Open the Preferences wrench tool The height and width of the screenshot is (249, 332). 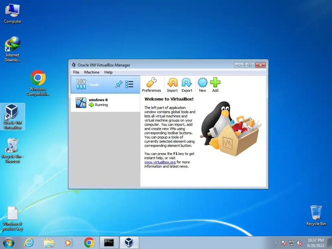click(x=151, y=85)
